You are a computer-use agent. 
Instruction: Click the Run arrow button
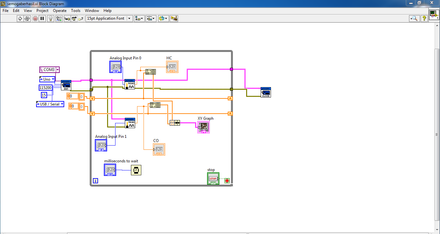[x=20, y=18]
